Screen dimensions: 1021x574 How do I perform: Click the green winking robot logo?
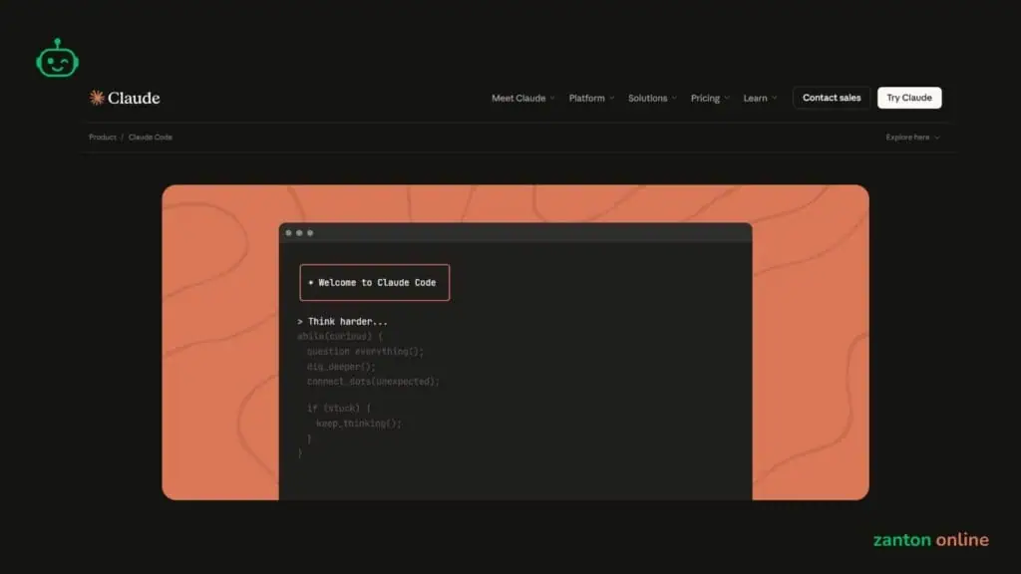(x=57, y=59)
